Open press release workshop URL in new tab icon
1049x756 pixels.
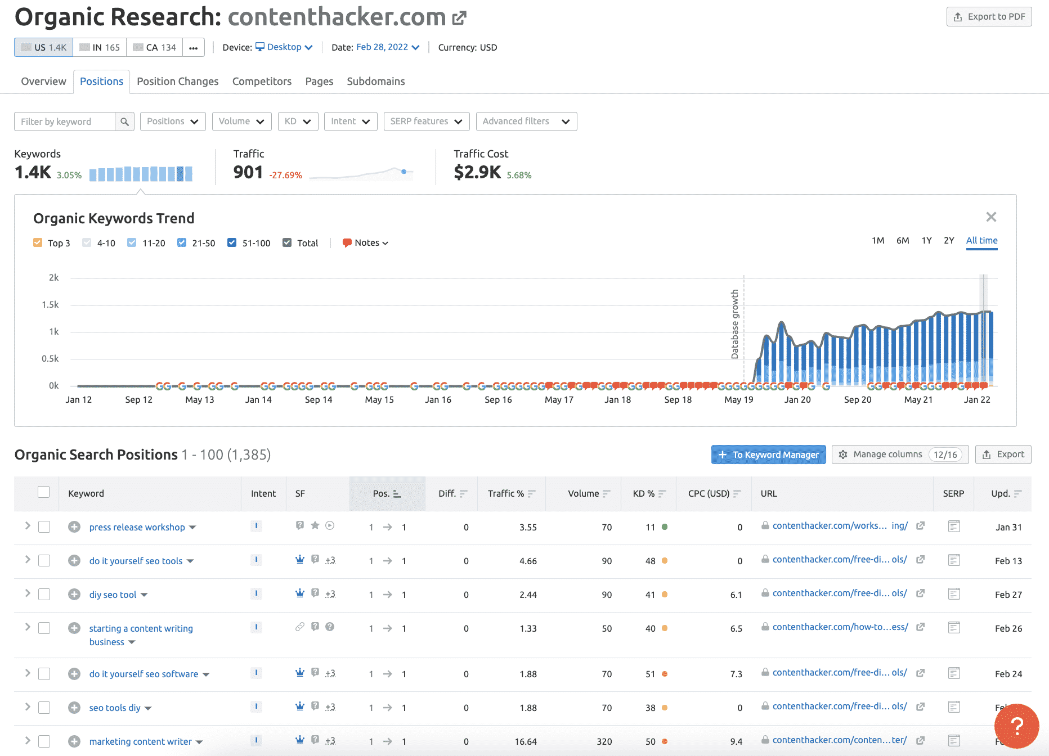tap(921, 526)
